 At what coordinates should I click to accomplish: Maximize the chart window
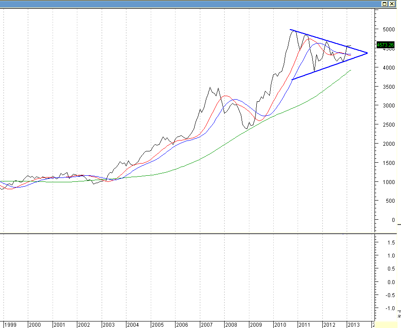tap(384, 3)
